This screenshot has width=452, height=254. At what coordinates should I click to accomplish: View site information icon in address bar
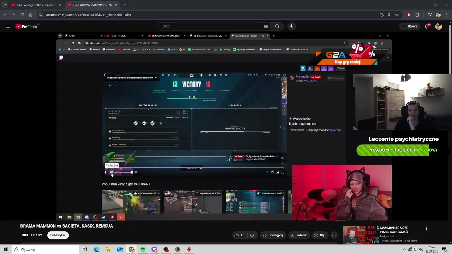click(x=41, y=15)
